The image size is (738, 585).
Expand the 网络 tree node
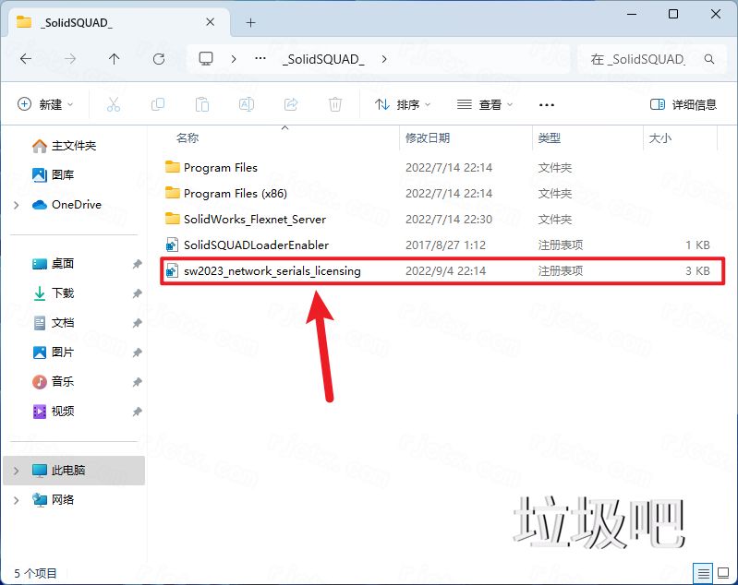[x=17, y=500]
